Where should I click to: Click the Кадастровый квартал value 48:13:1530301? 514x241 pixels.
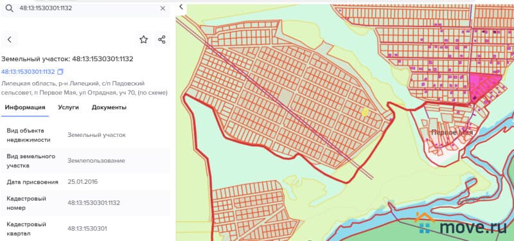tap(87, 229)
